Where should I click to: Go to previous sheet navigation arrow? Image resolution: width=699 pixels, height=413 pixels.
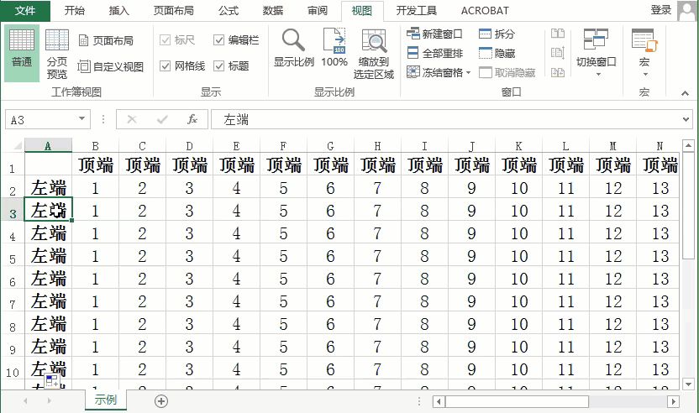click(x=25, y=401)
